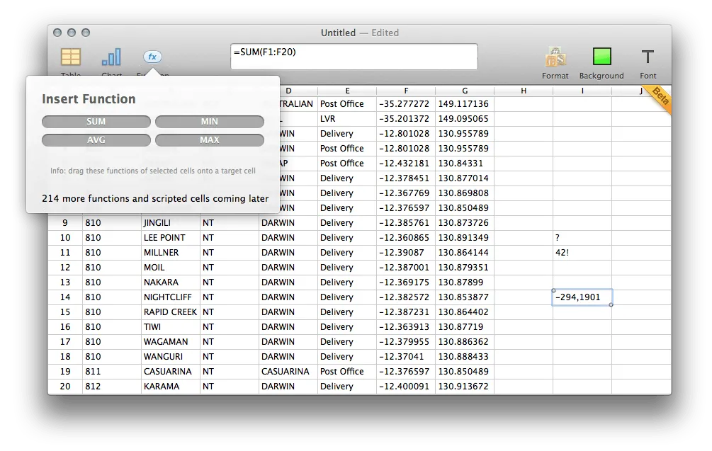Select the Table insertion icon

[x=70, y=57]
